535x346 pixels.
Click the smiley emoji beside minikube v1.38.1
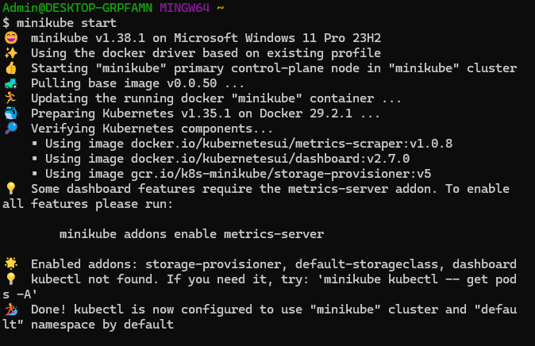(x=10, y=38)
